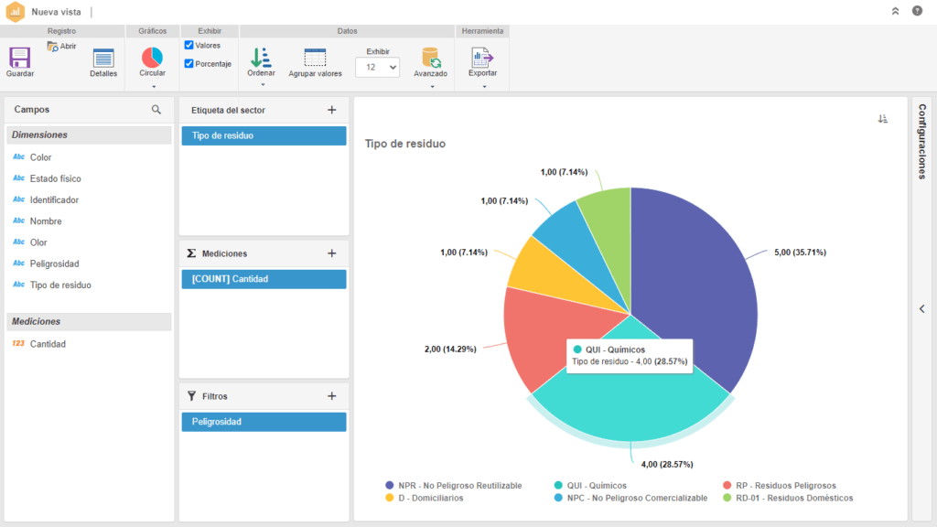
Task: Open the Exhibir 12 dropdown
Action: click(377, 68)
